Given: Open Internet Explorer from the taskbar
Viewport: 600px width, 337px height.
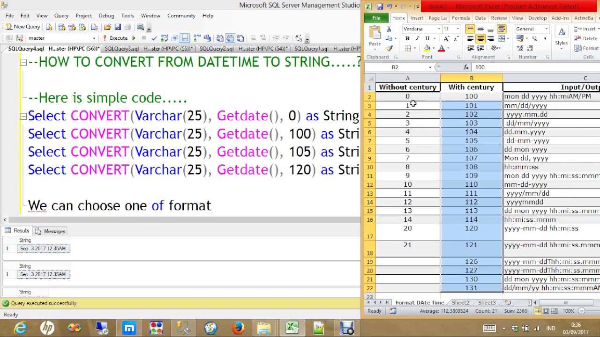Looking at the screenshot, I should pyautogui.click(x=21, y=328).
